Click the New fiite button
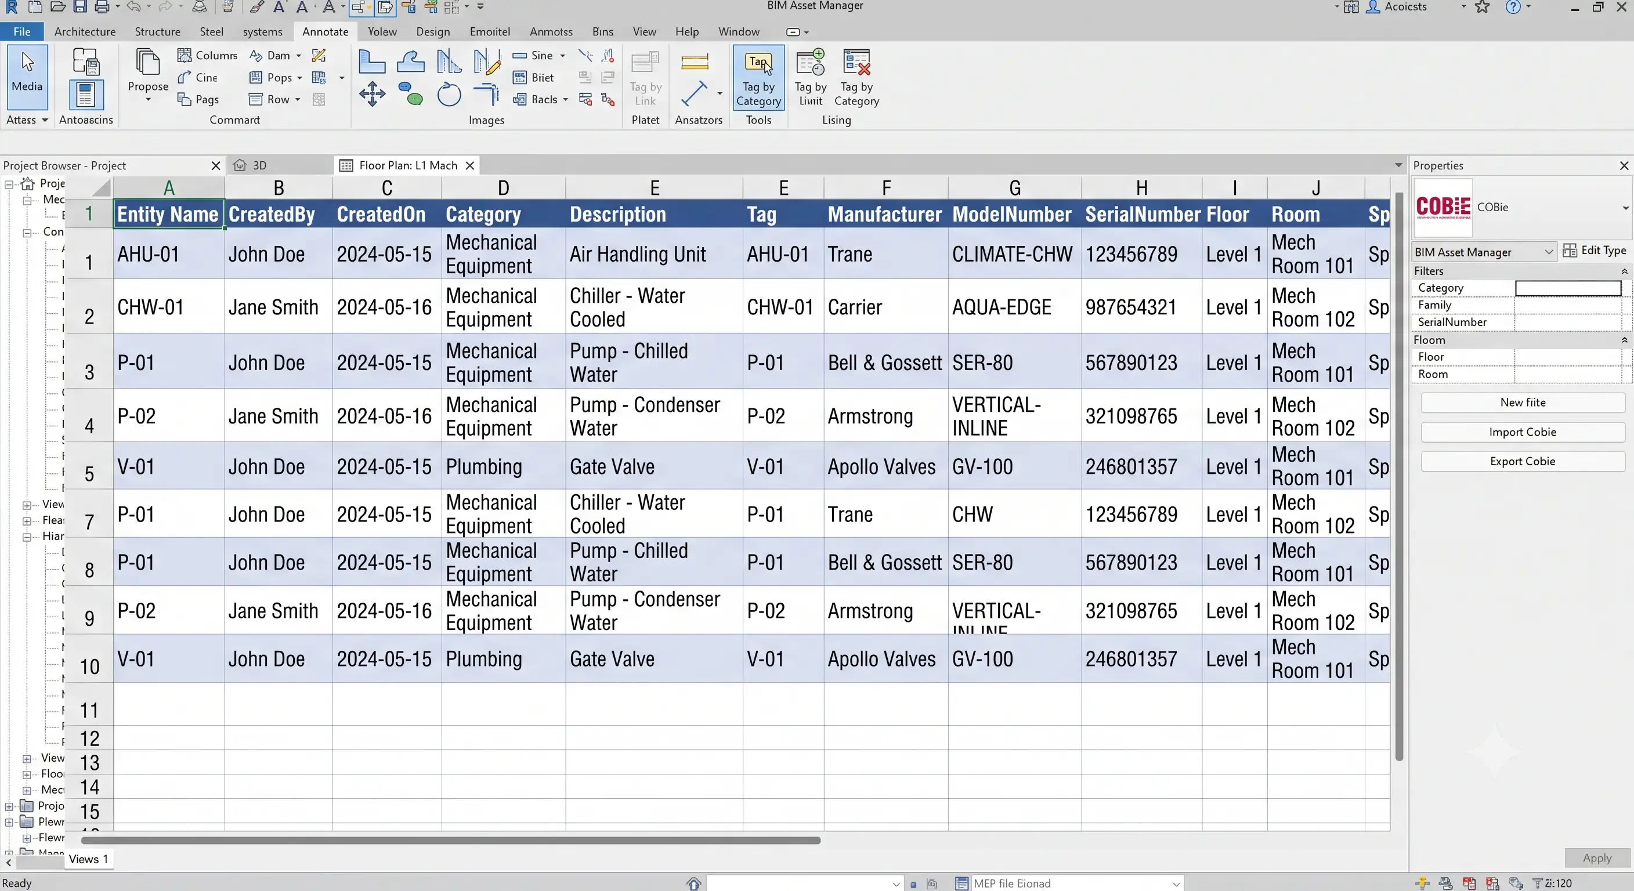This screenshot has height=891, width=1634. click(x=1523, y=403)
